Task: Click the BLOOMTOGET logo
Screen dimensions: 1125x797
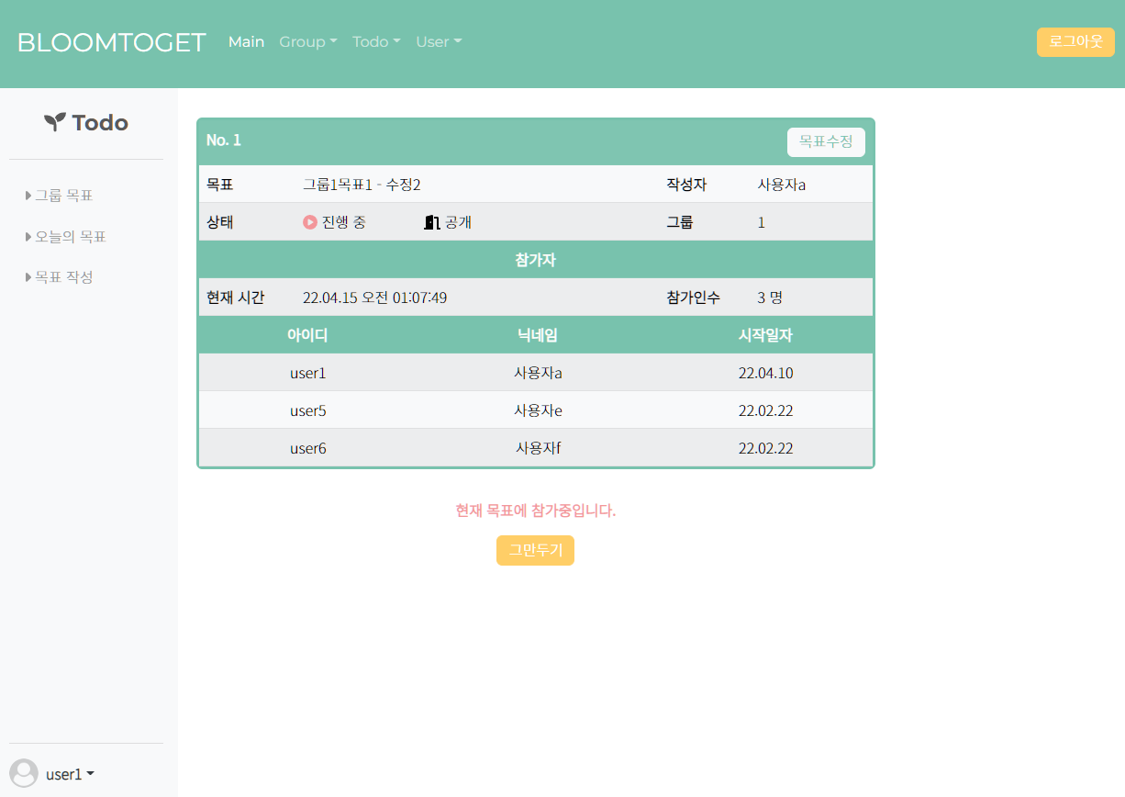Action: pos(111,42)
